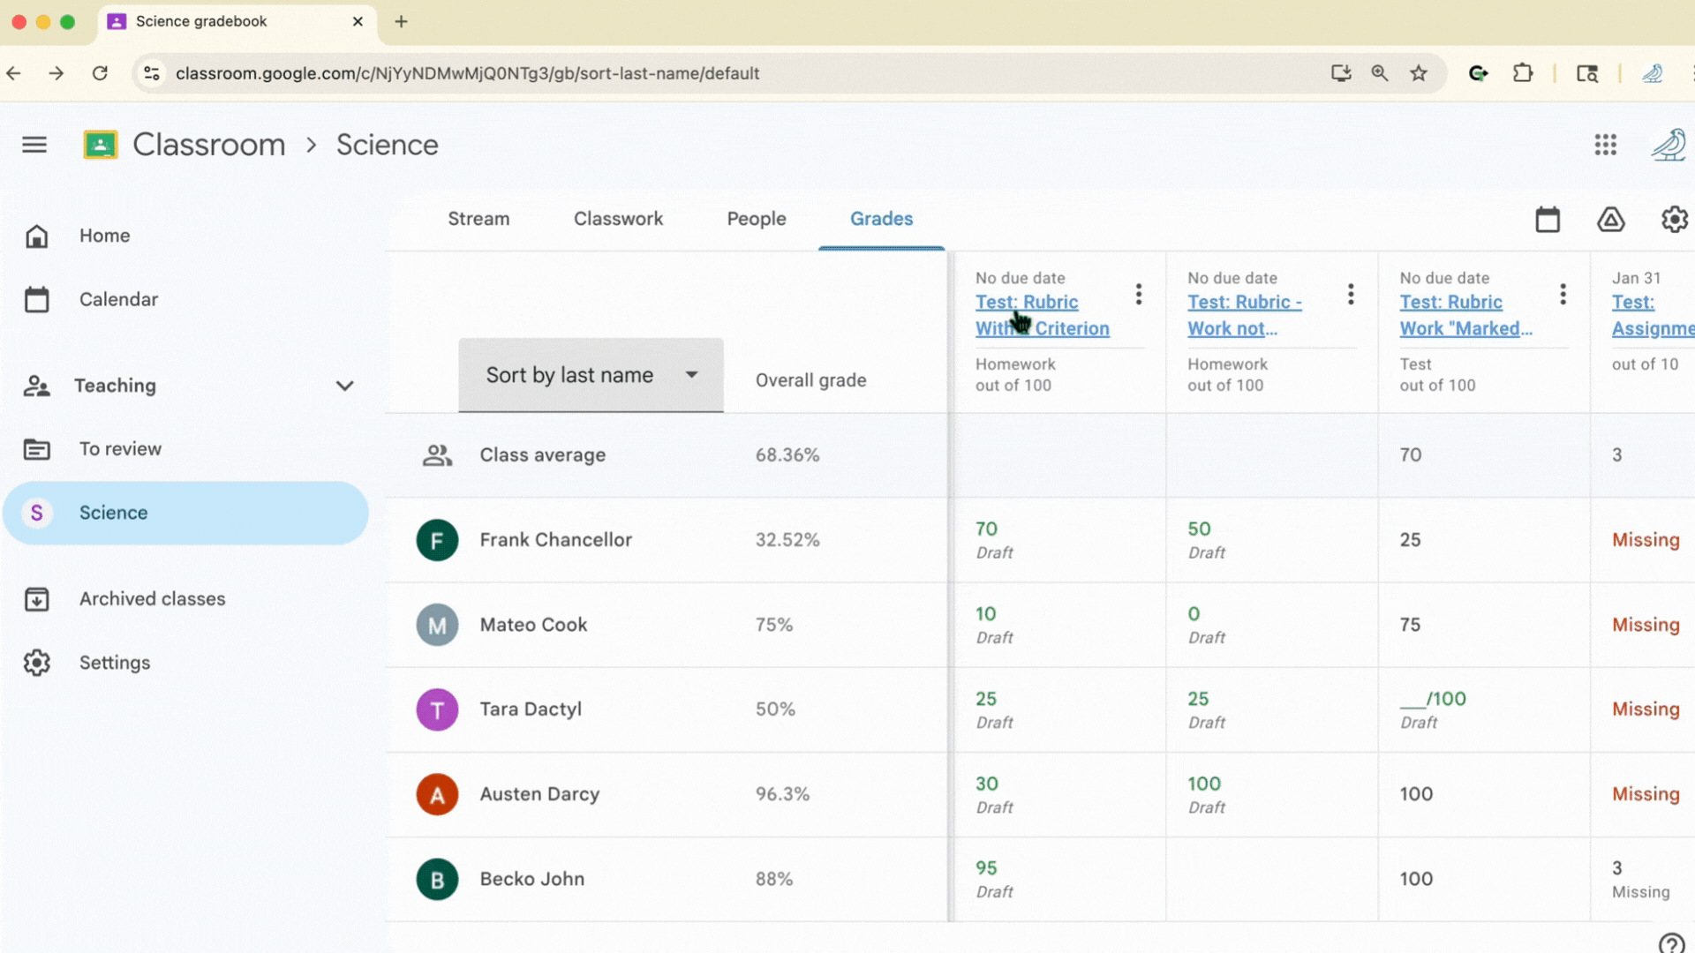Open Test: Rubric - Work not assignment link
The image size is (1695, 953).
(x=1244, y=315)
